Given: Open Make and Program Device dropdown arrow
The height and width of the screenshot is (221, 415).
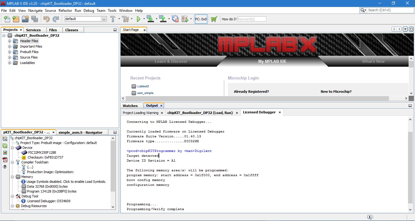Looking at the screenshot, I should coord(156,19).
